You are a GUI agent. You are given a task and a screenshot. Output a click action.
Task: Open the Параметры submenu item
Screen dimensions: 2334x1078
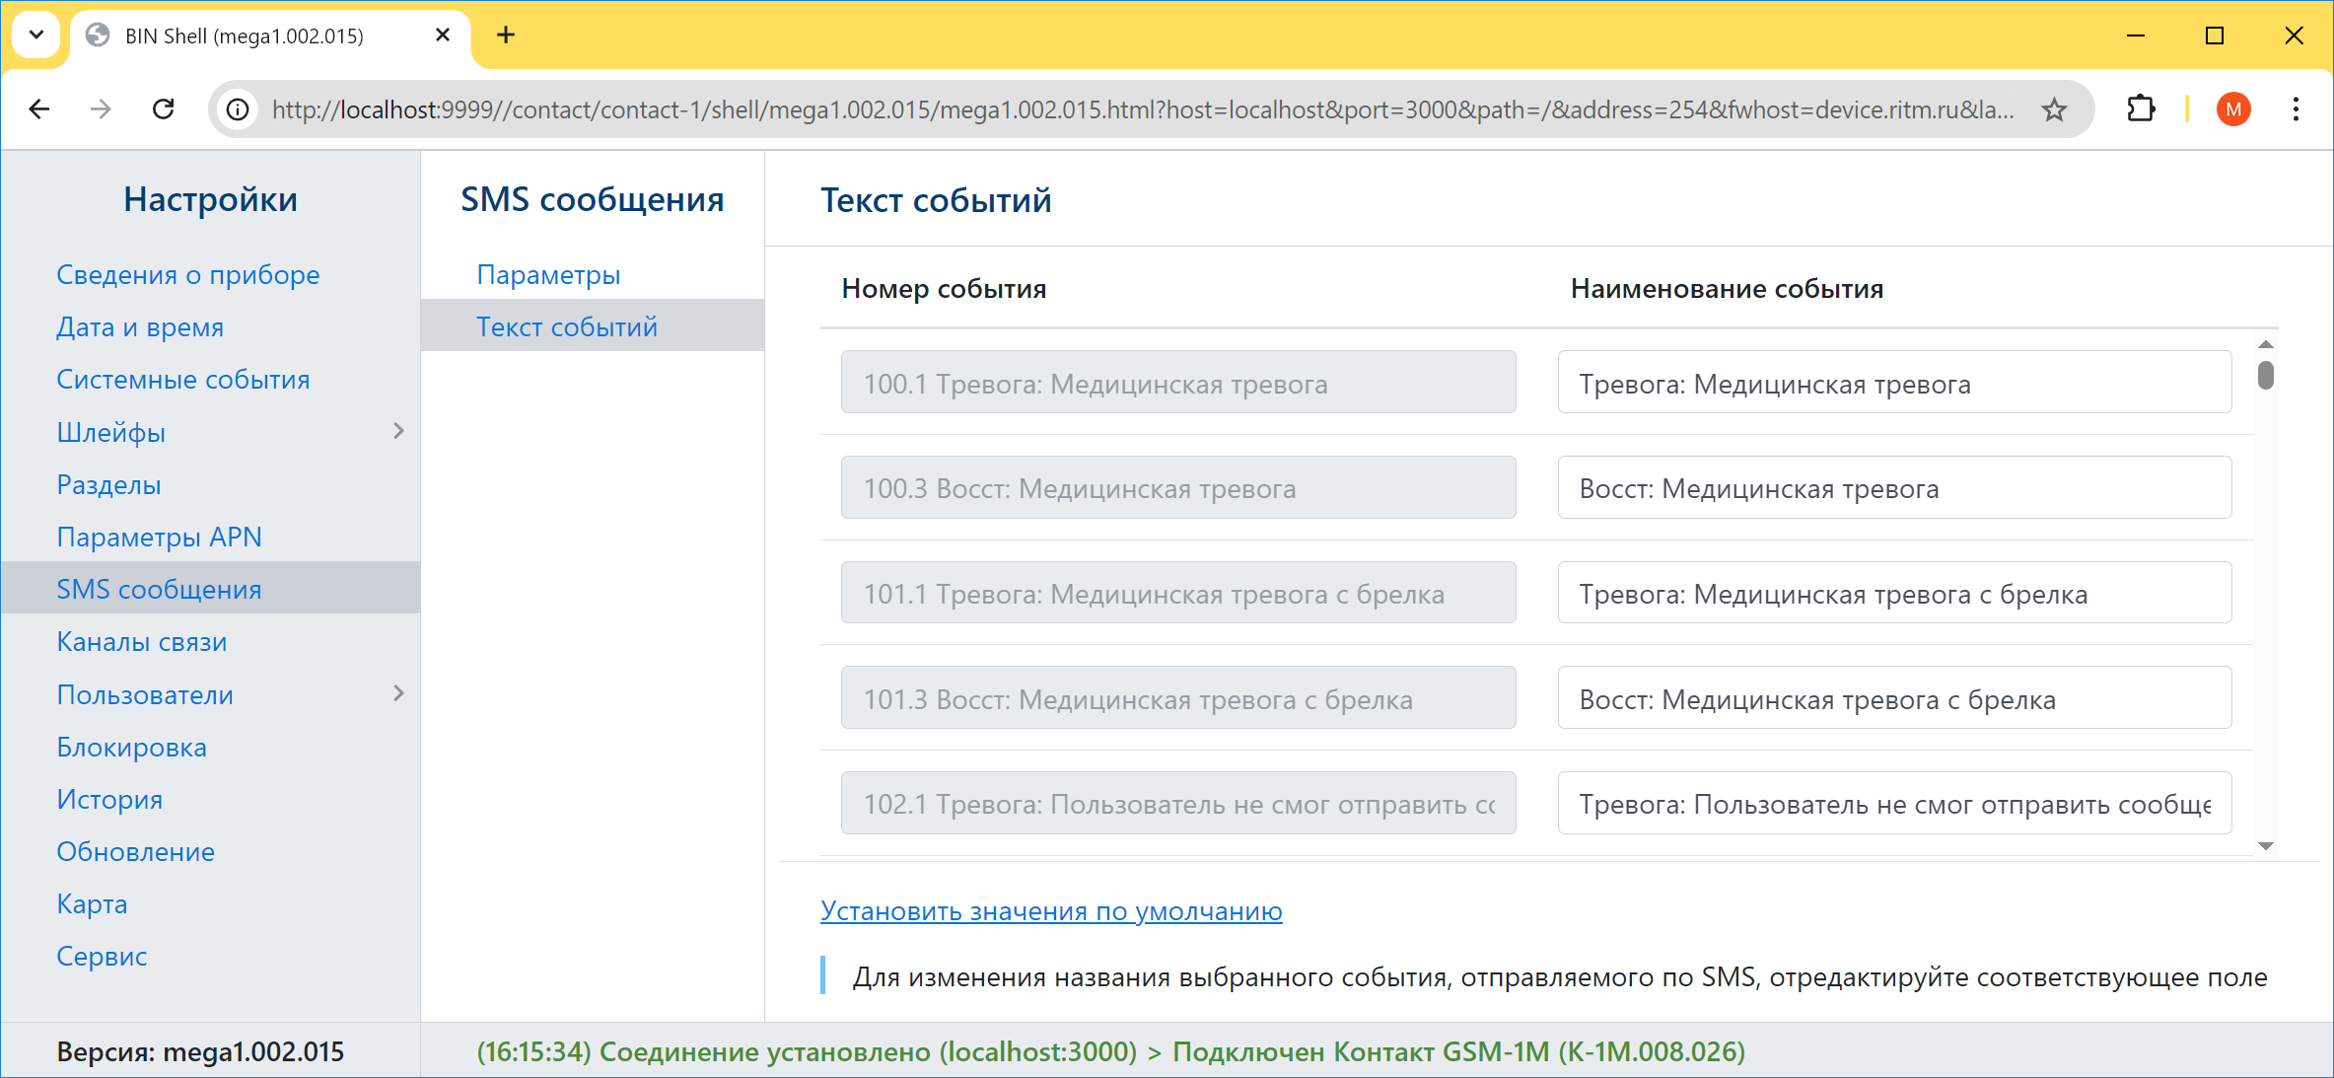pyautogui.click(x=548, y=274)
